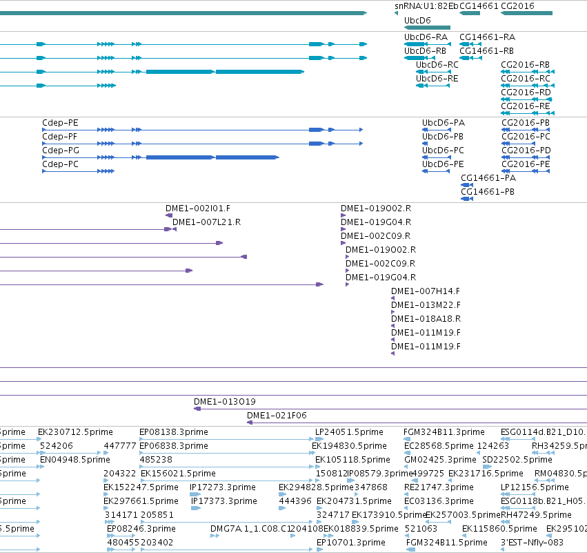Open EST EP06838.3prime
The image size is (587, 553).
point(174,446)
